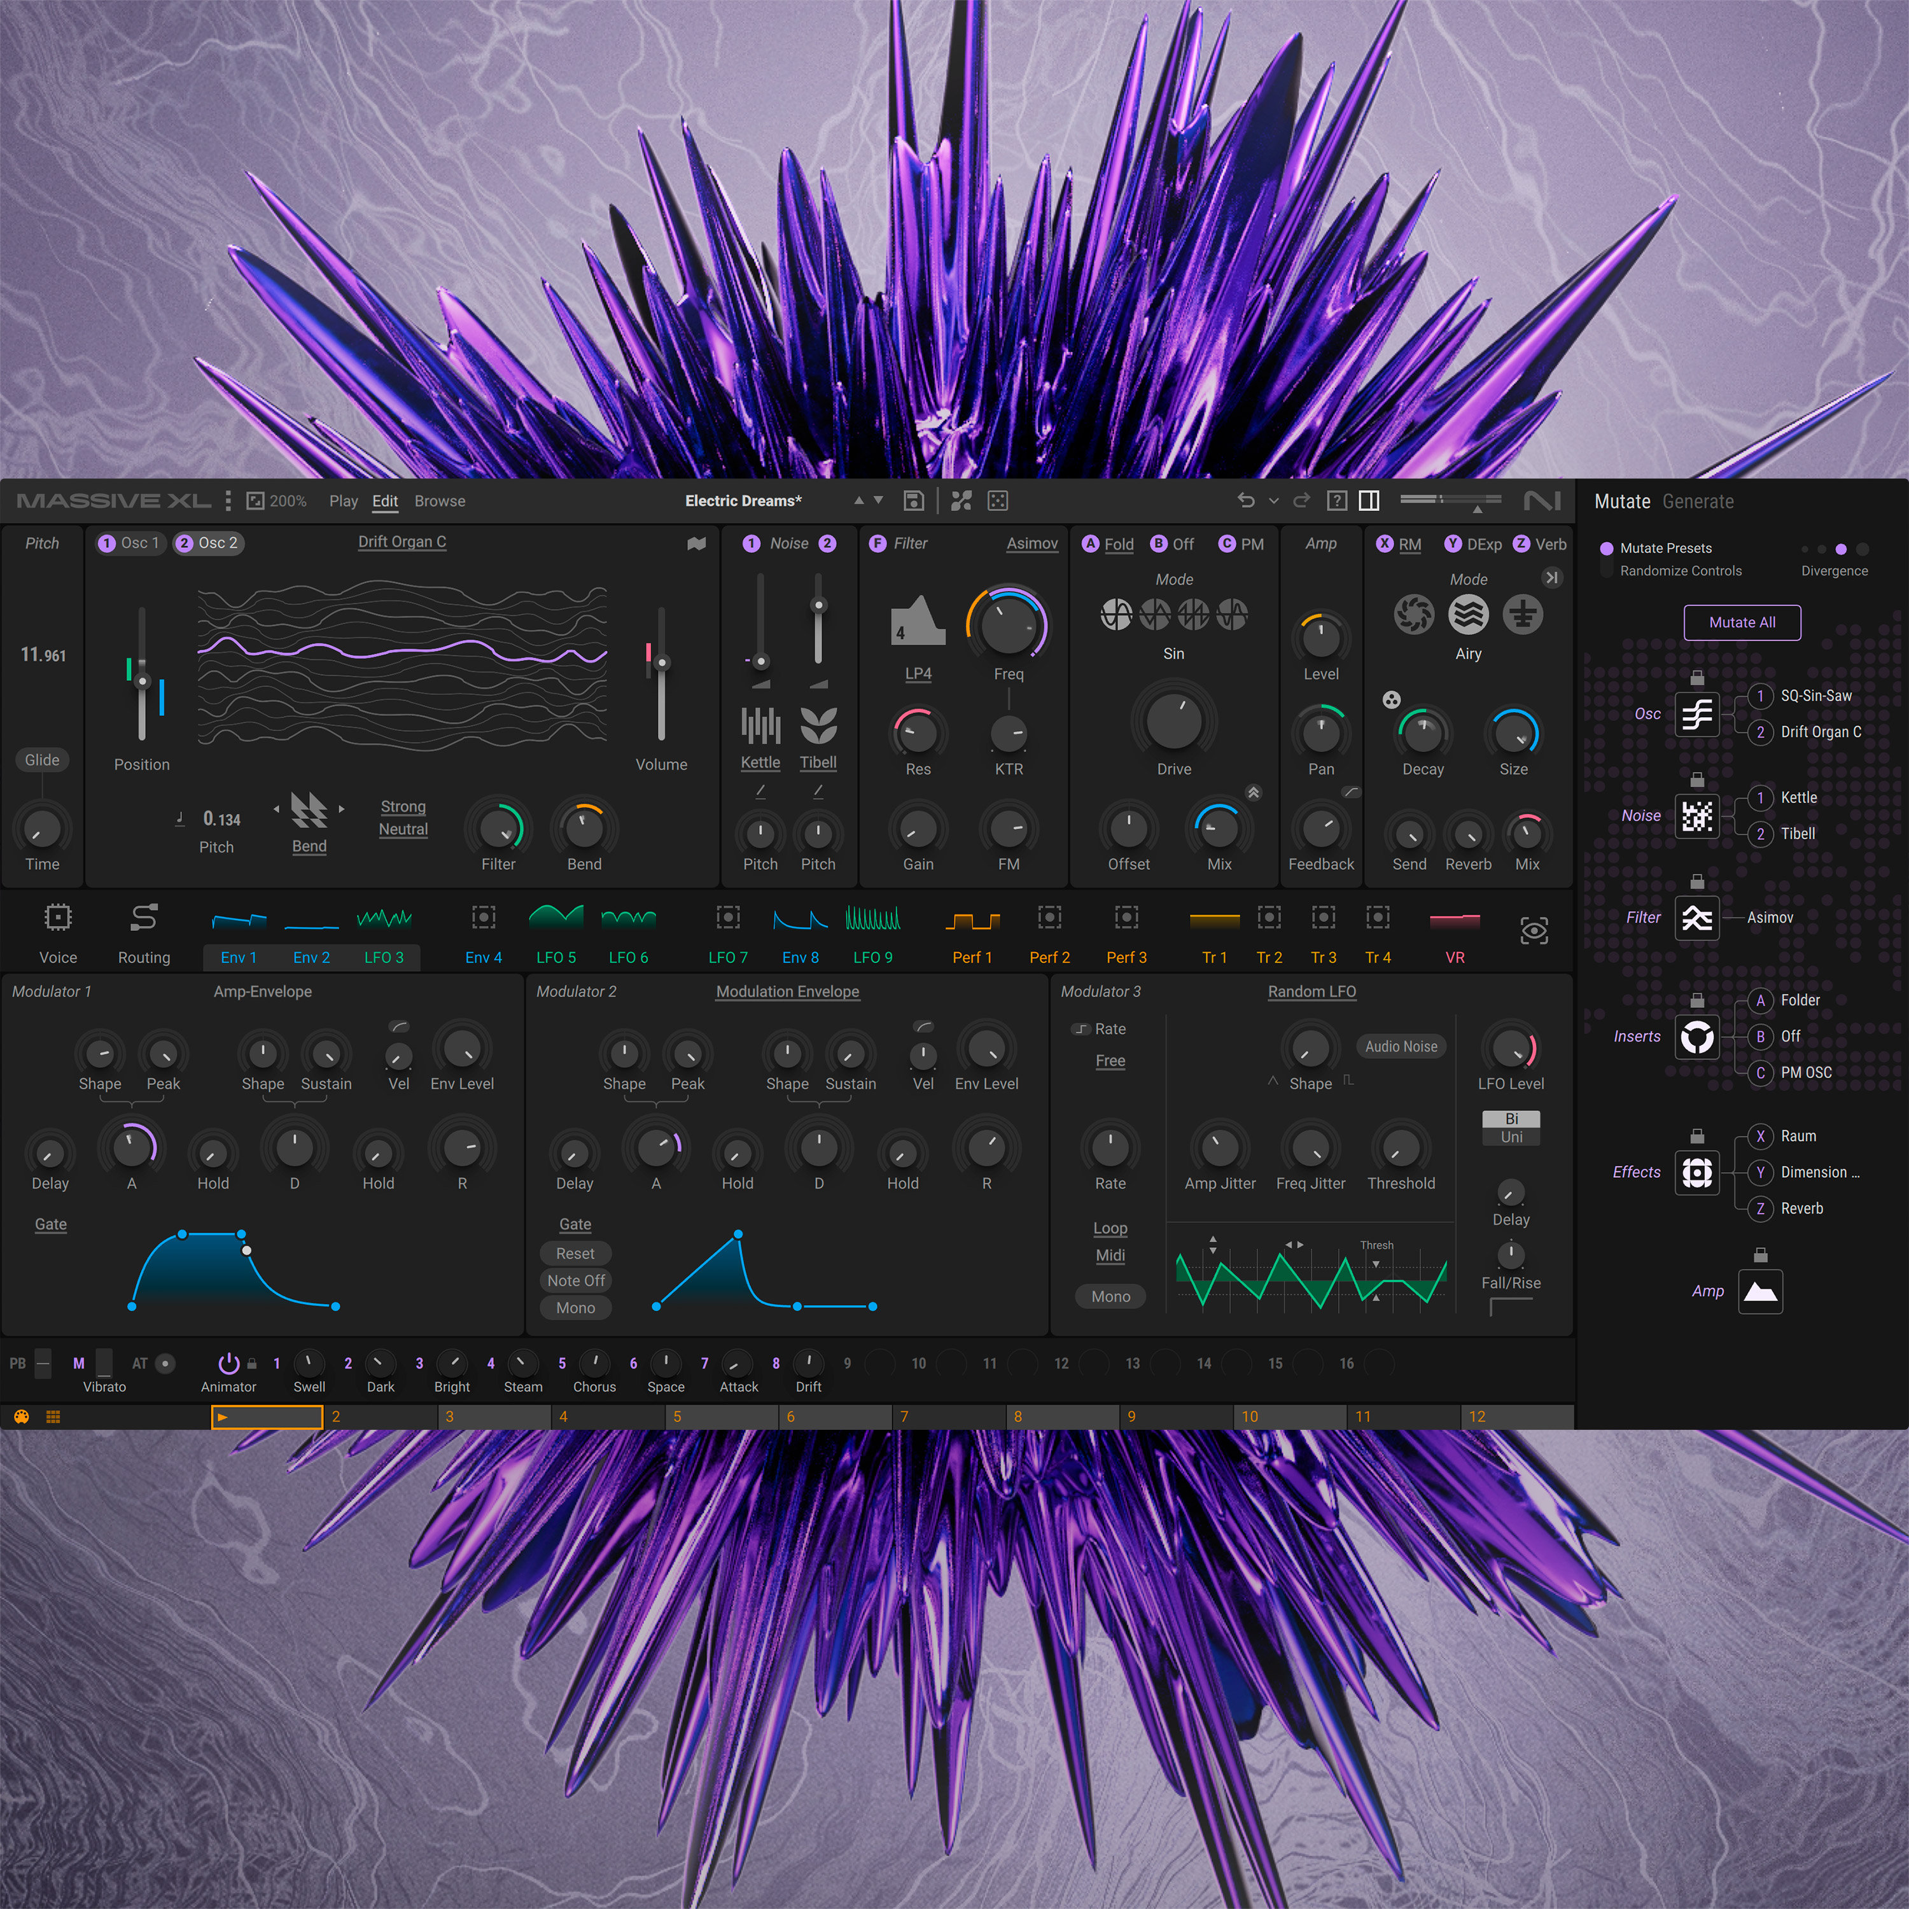The width and height of the screenshot is (1909, 1909).
Task: Click the Effects module icon in Mutate panel
Action: pos(1696,1173)
